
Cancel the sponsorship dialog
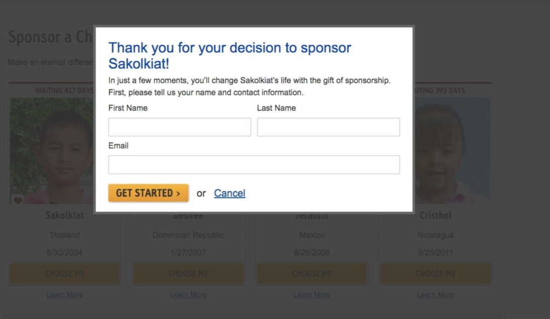click(x=229, y=193)
